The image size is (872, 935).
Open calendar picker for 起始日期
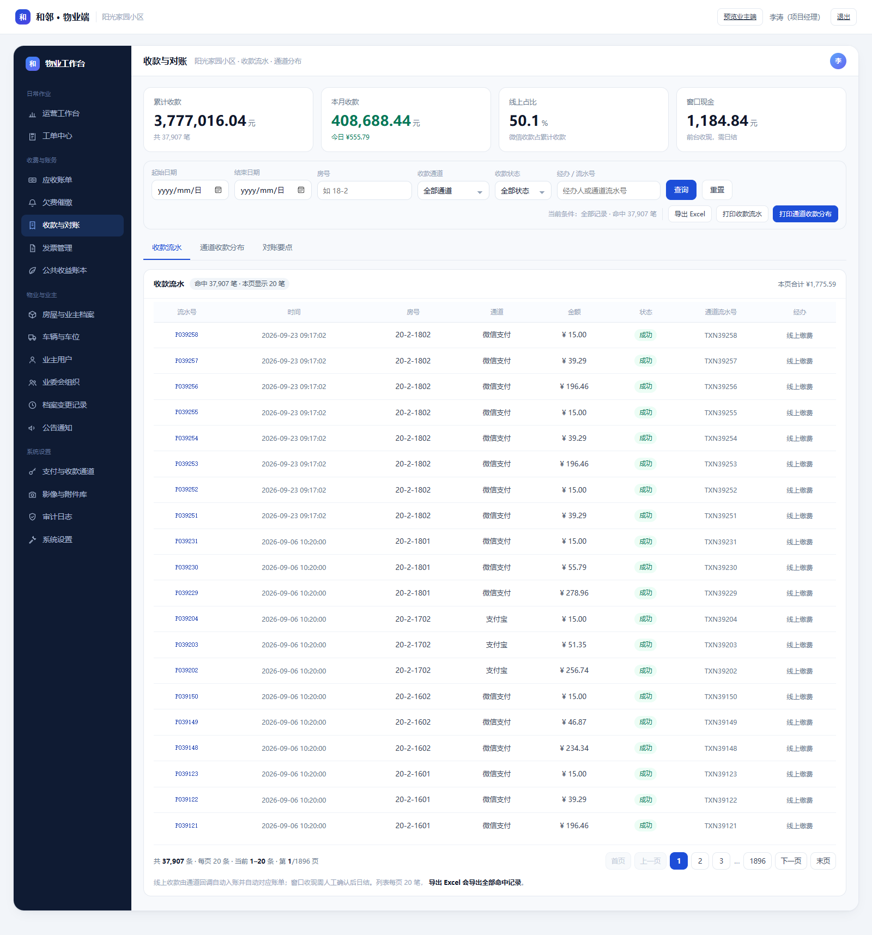pos(218,190)
